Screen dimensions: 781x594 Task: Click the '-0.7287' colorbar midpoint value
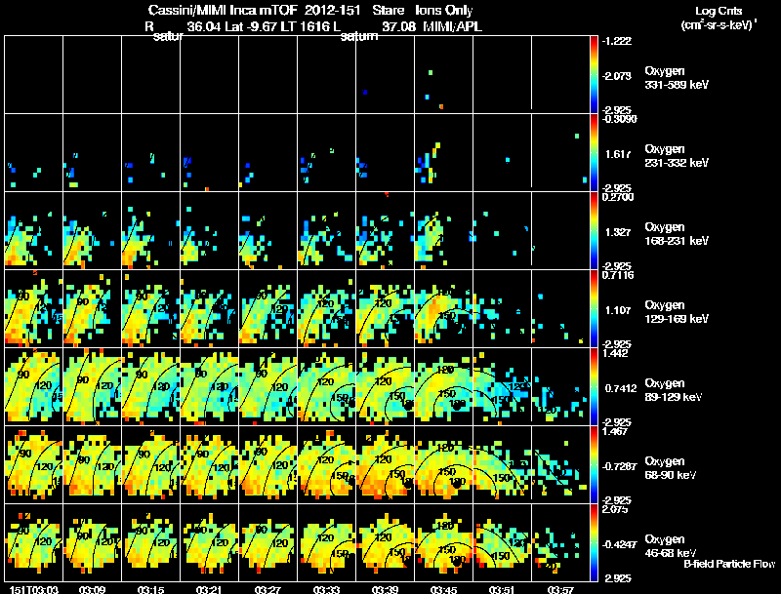[x=619, y=466]
